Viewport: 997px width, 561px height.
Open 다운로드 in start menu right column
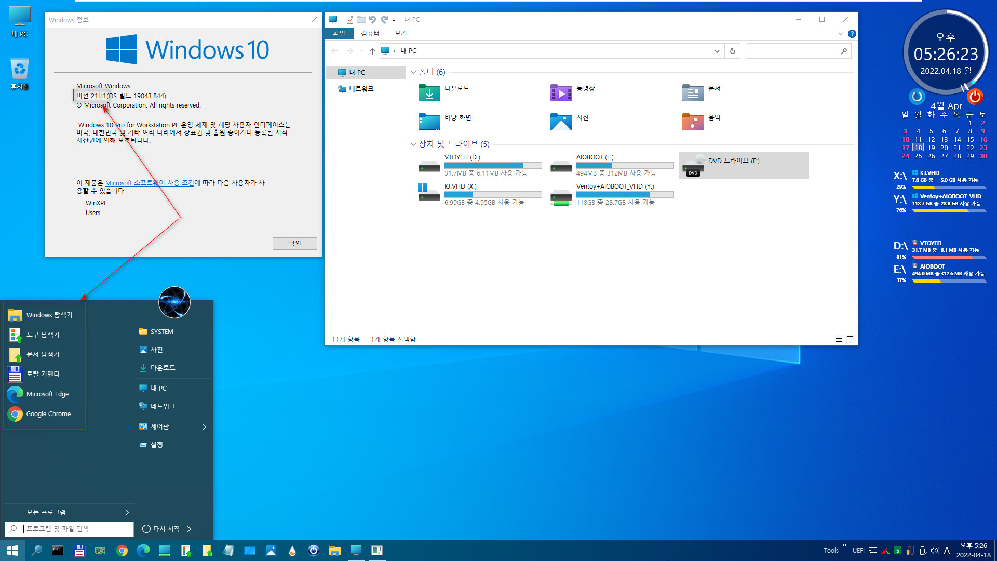pyautogui.click(x=157, y=367)
